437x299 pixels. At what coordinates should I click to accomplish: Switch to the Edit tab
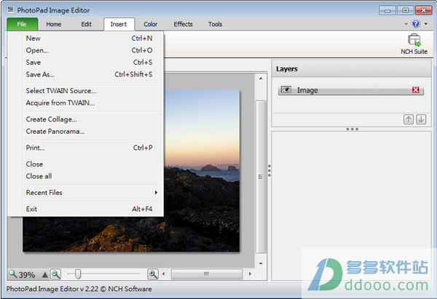86,24
